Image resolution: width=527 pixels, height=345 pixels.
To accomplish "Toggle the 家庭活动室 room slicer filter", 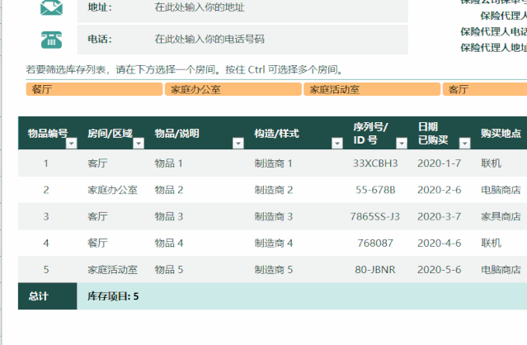I will click(371, 89).
